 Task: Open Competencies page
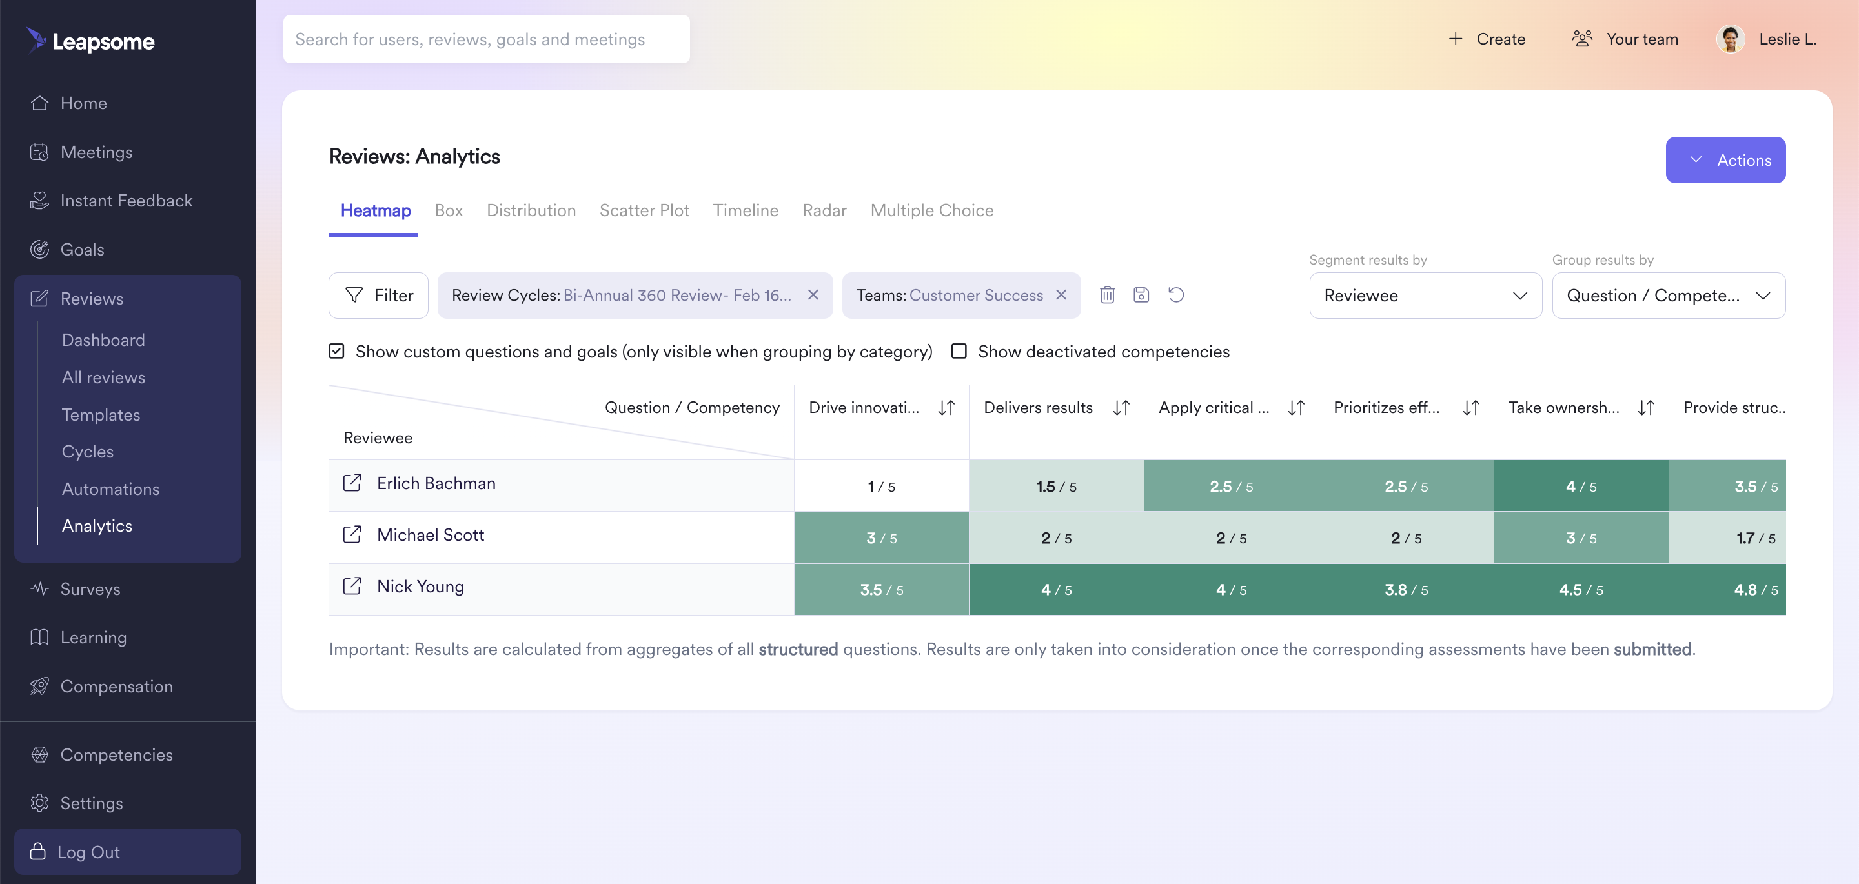click(x=102, y=755)
